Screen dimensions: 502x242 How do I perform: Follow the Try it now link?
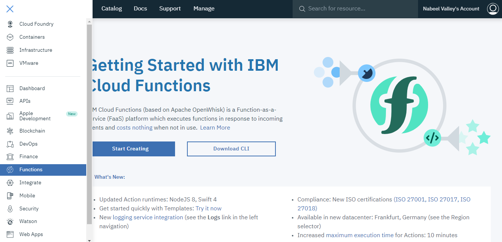tap(208, 208)
